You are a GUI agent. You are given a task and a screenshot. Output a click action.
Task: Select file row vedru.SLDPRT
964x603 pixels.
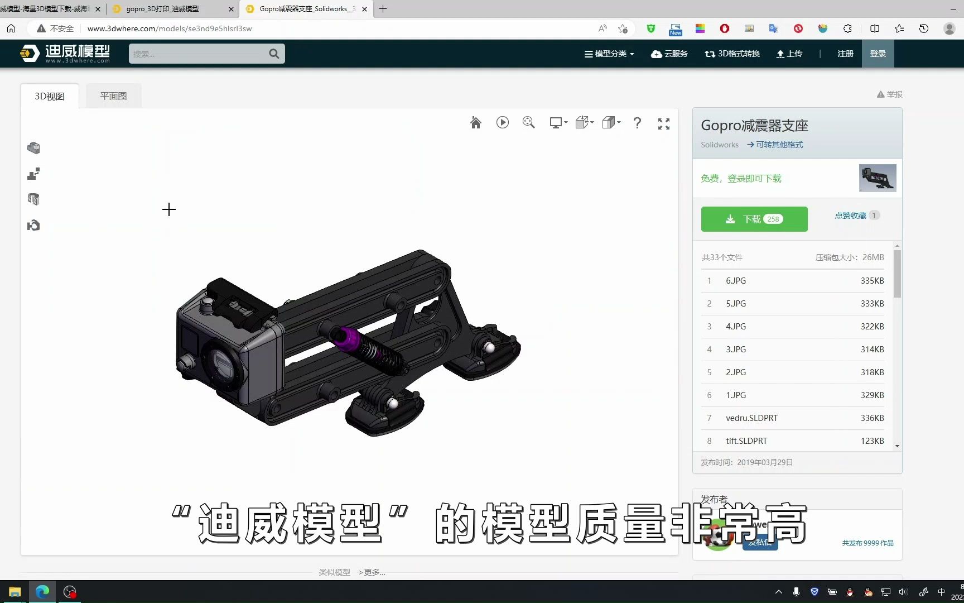(x=793, y=418)
